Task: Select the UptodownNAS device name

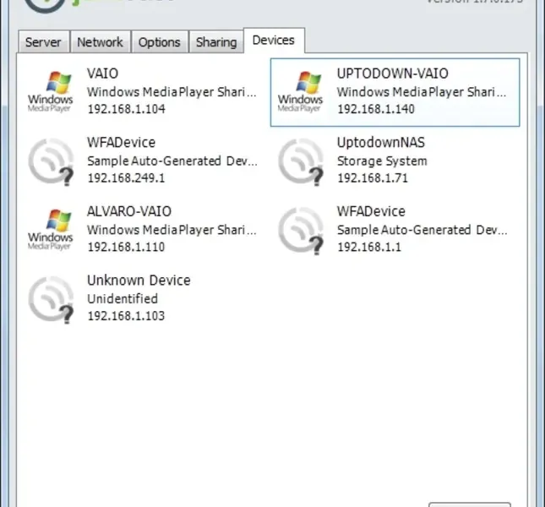Action: [381, 143]
